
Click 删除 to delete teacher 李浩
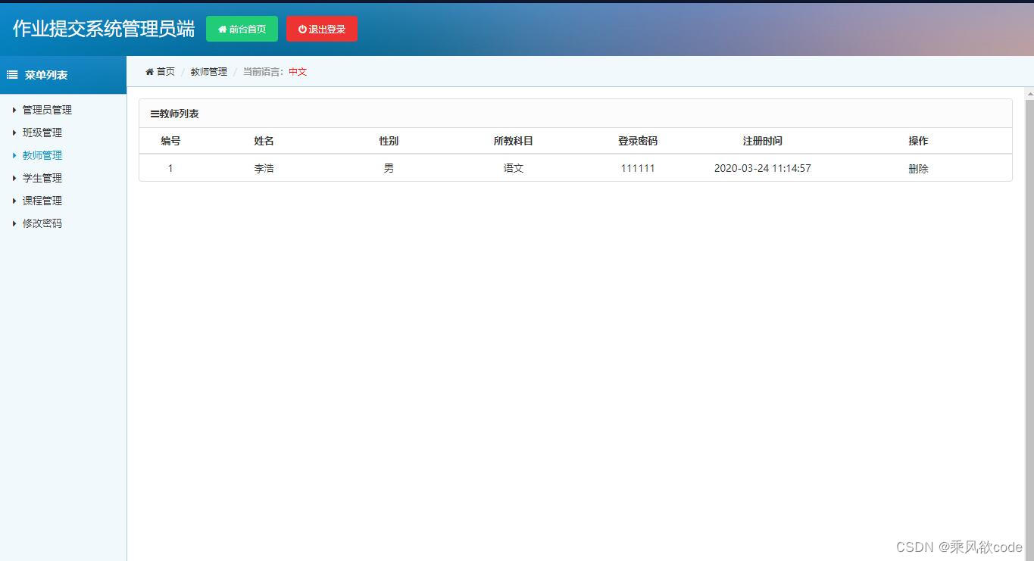(x=917, y=168)
